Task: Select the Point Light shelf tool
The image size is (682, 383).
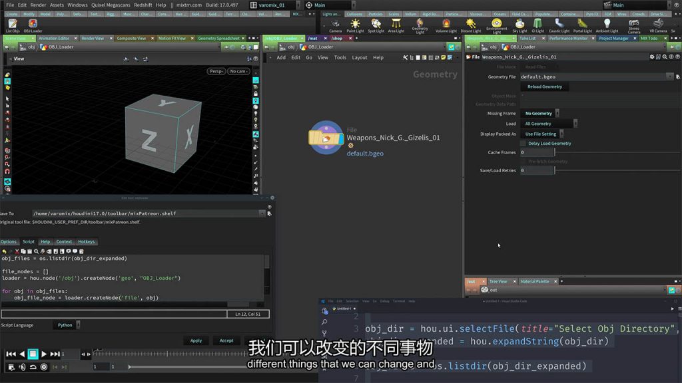Action: click(x=356, y=25)
